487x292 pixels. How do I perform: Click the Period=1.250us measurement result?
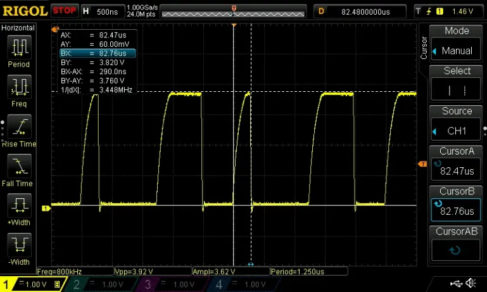click(309, 272)
